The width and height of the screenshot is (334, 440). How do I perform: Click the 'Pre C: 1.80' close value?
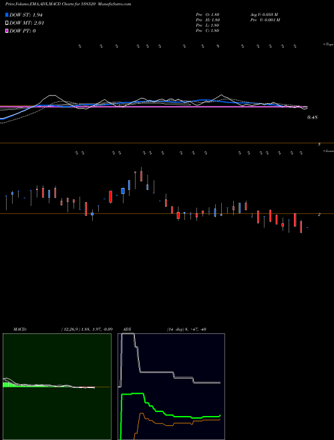coord(208,31)
